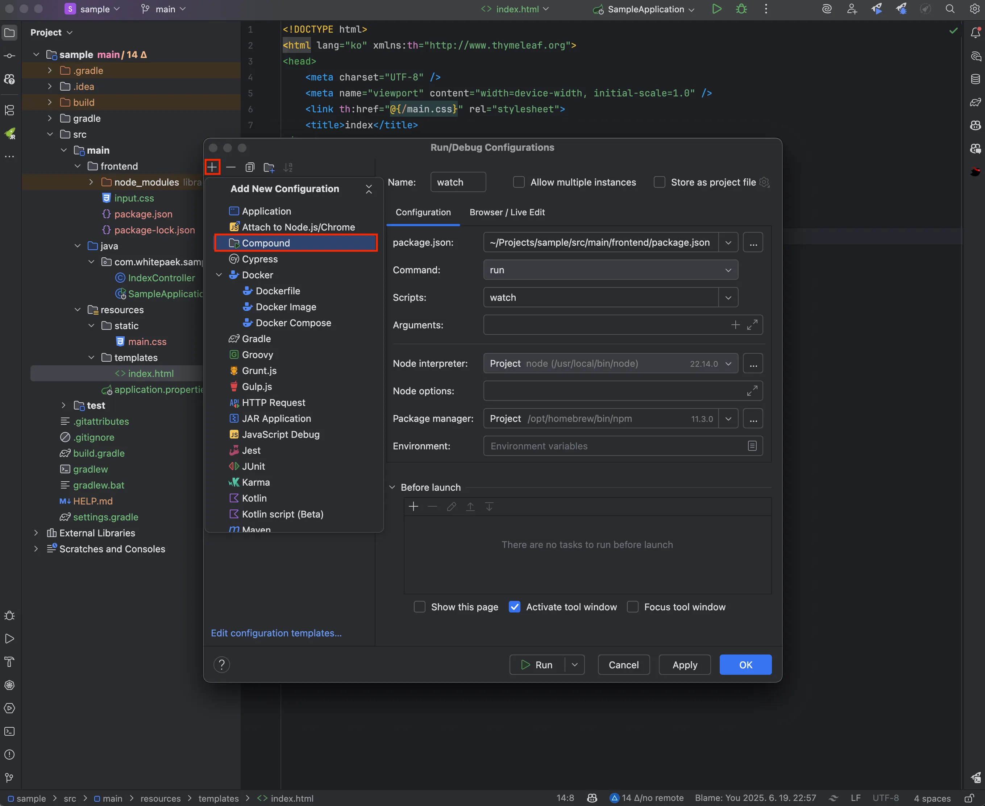This screenshot has width=985, height=806.
Task: Open the package.json path dropdown arrow
Action: [728, 242]
